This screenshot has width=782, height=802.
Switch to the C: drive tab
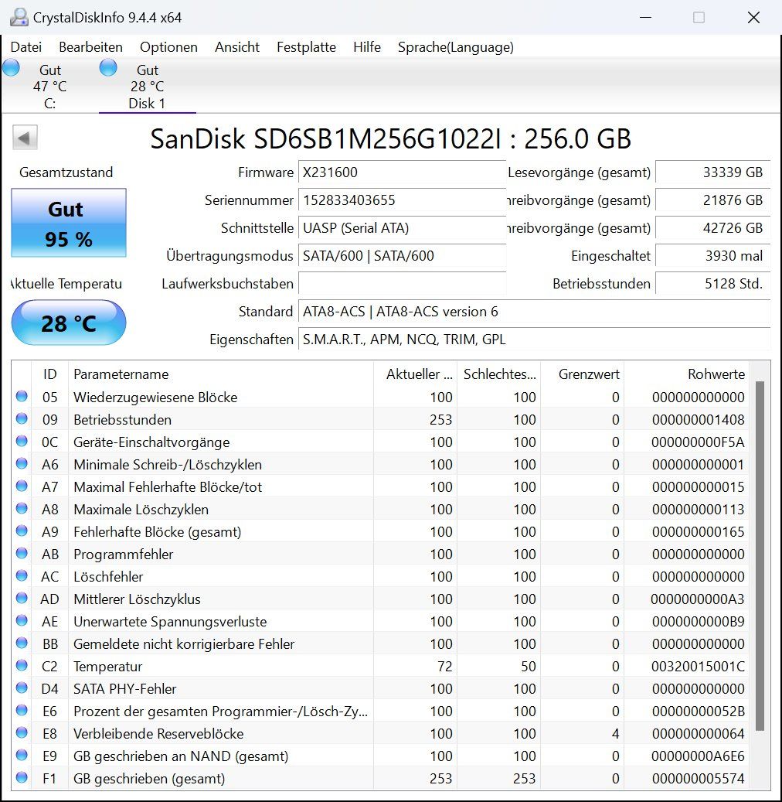pos(49,86)
